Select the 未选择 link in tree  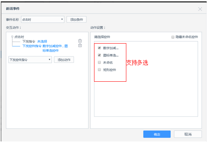tap(42, 41)
